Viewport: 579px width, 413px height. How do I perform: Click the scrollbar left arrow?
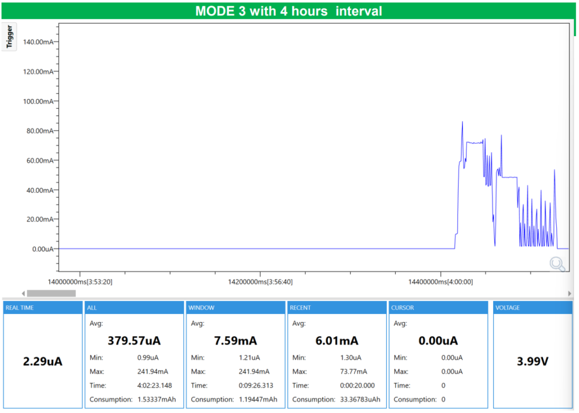point(23,293)
